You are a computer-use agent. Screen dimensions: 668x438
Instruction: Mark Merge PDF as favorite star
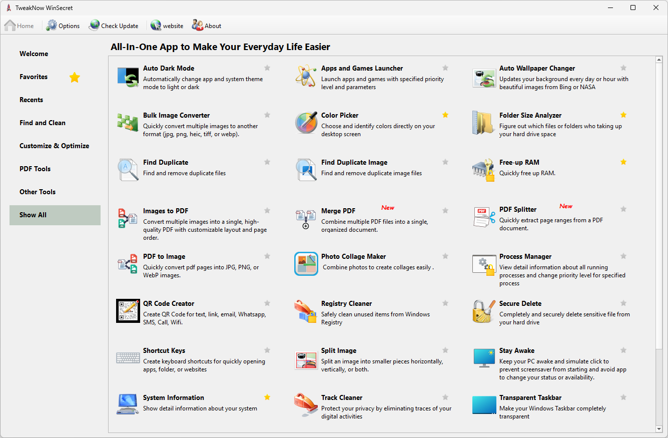(x=445, y=211)
